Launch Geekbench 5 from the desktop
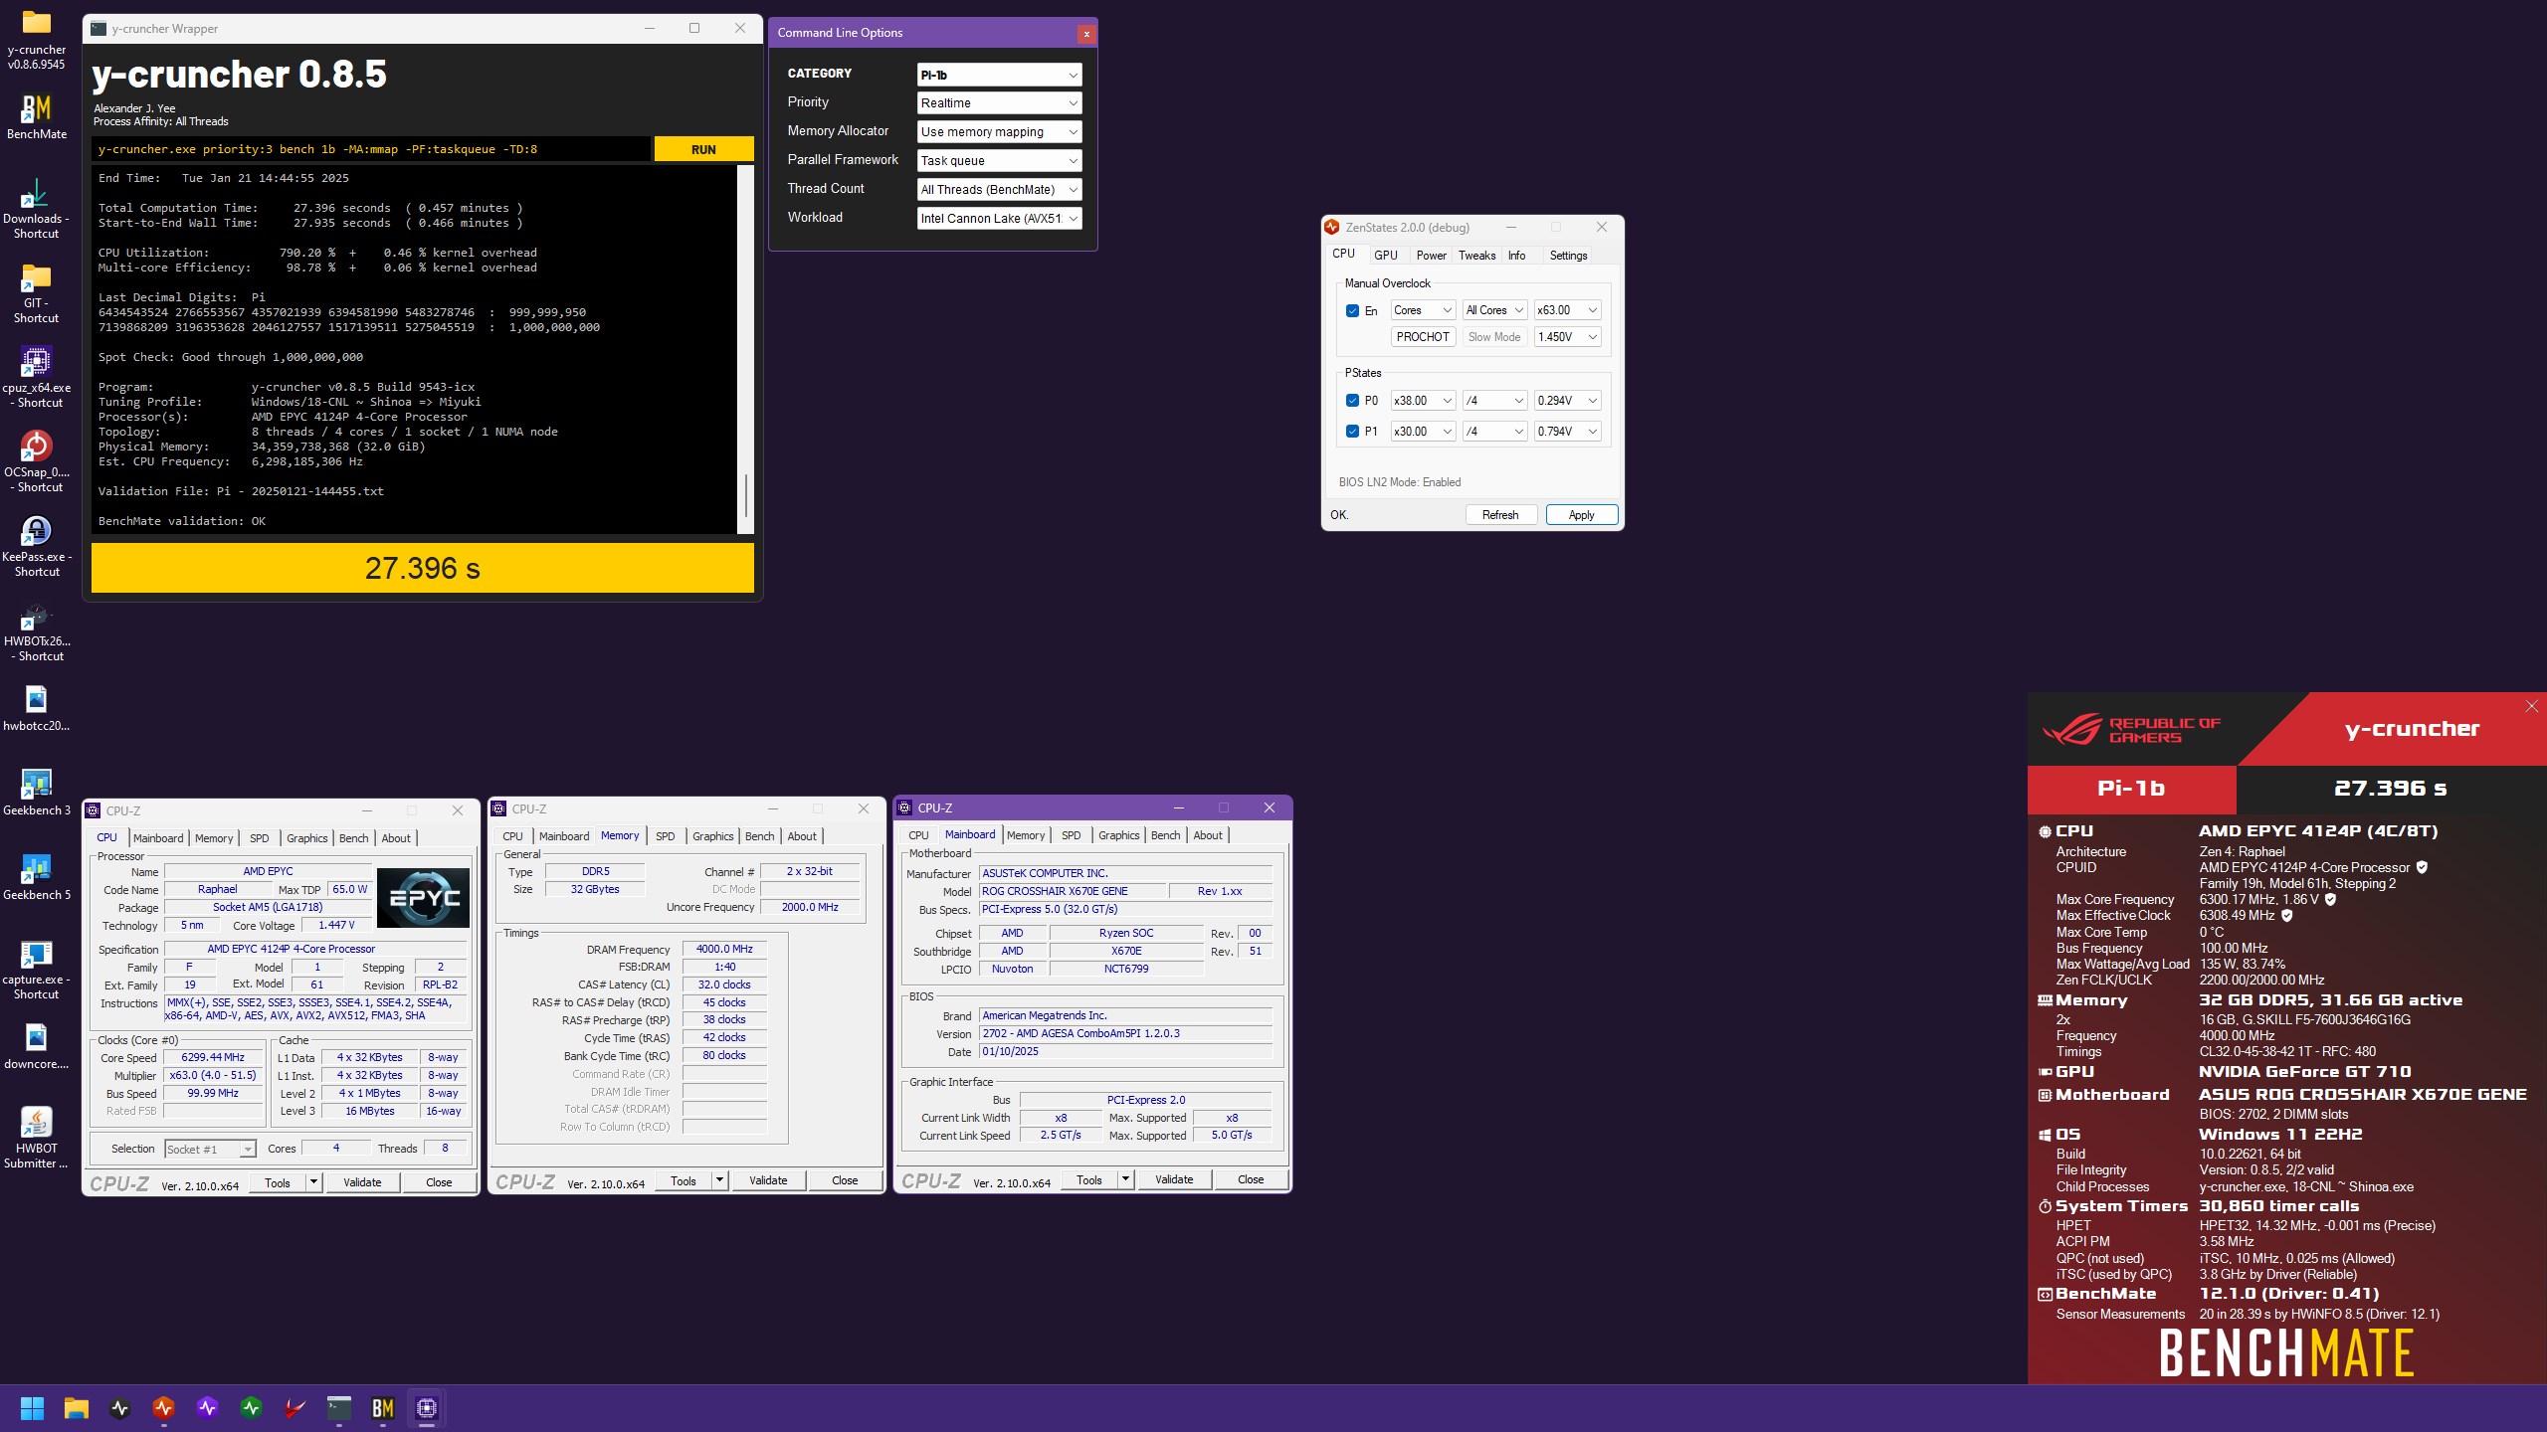The width and height of the screenshot is (2547, 1432). tap(36, 877)
